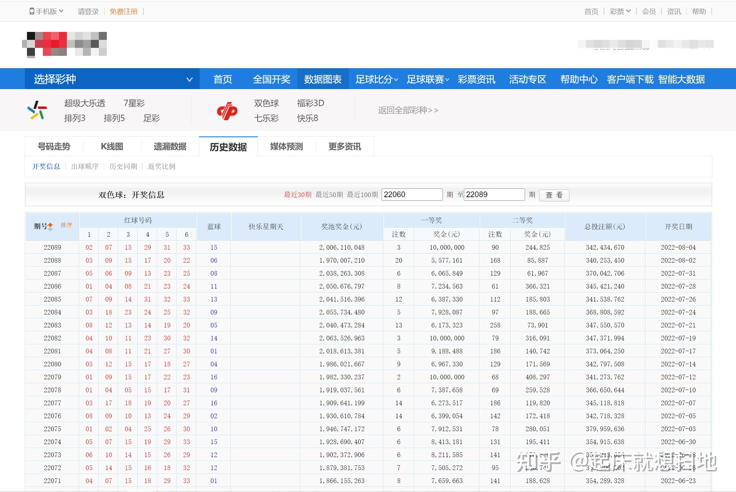Click period number 22080 cell

pyautogui.click(x=53, y=364)
